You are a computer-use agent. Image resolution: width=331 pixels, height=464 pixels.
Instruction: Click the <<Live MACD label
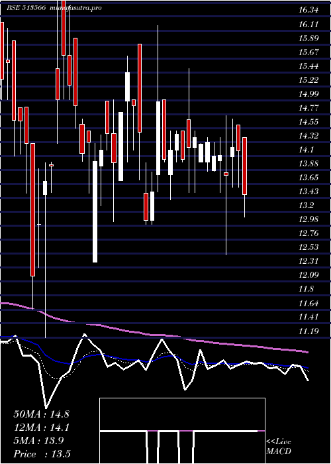pyautogui.click(x=279, y=447)
